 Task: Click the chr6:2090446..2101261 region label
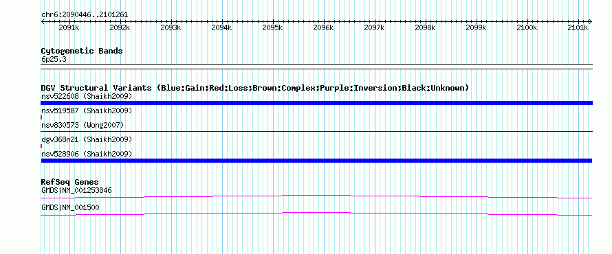(85, 15)
